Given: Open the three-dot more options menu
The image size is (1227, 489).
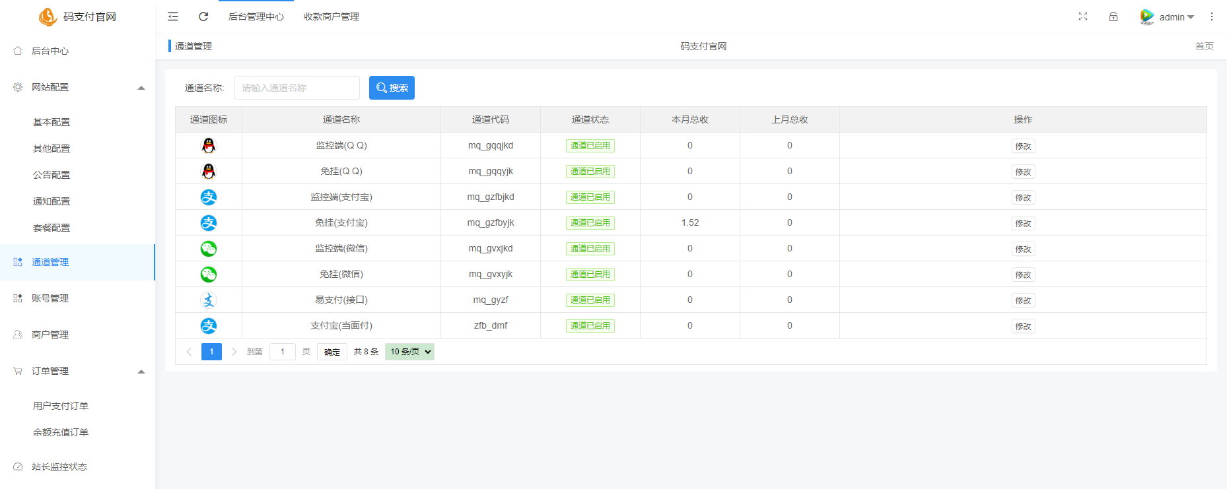Looking at the screenshot, I should coord(1211,16).
